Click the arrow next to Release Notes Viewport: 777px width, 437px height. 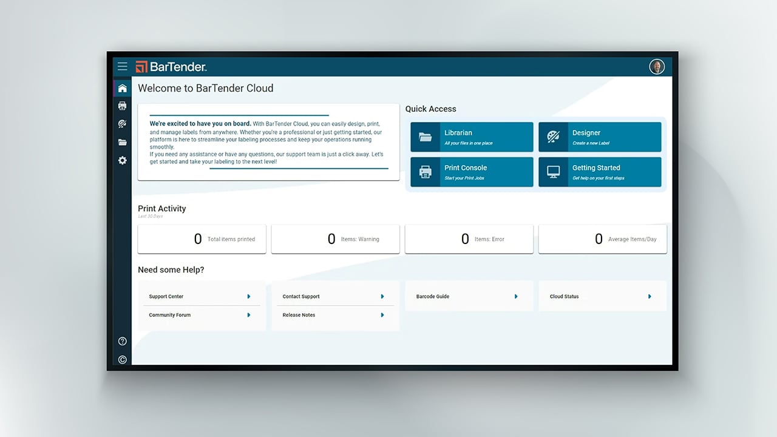pyautogui.click(x=382, y=315)
